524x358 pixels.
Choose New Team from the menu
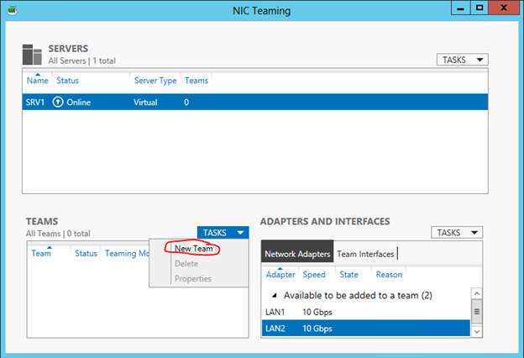coord(193,249)
